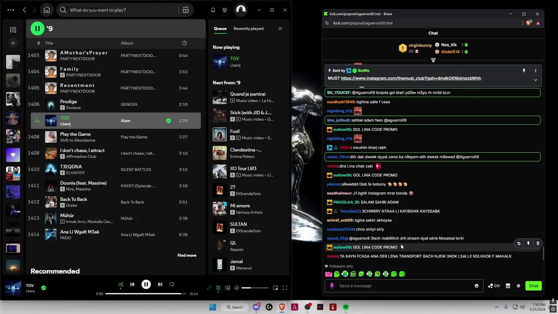Go back in Spotify navigation
Viewport: 558px width, 314px height.
(x=24, y=10)
